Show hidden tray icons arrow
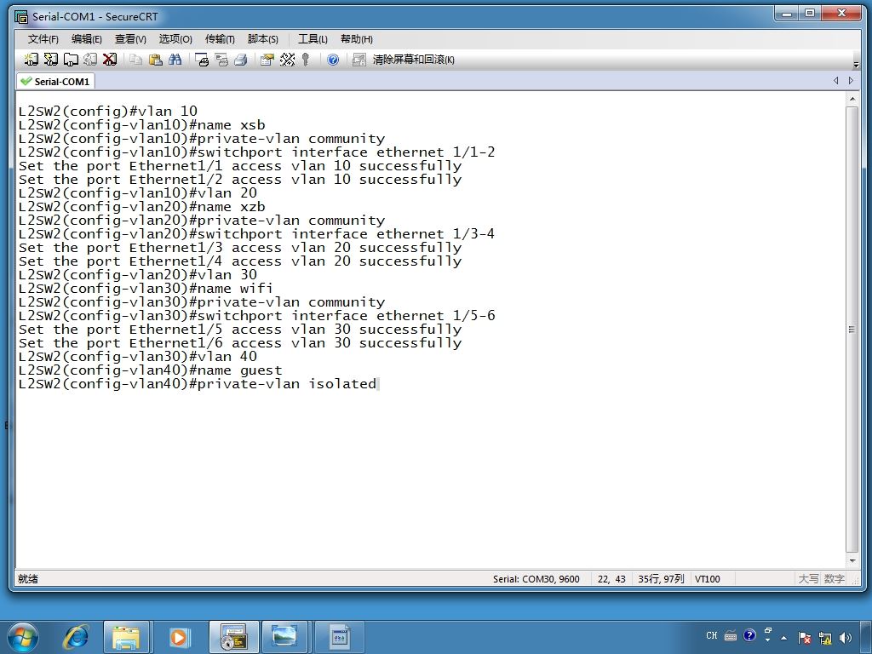 (784, 638)
